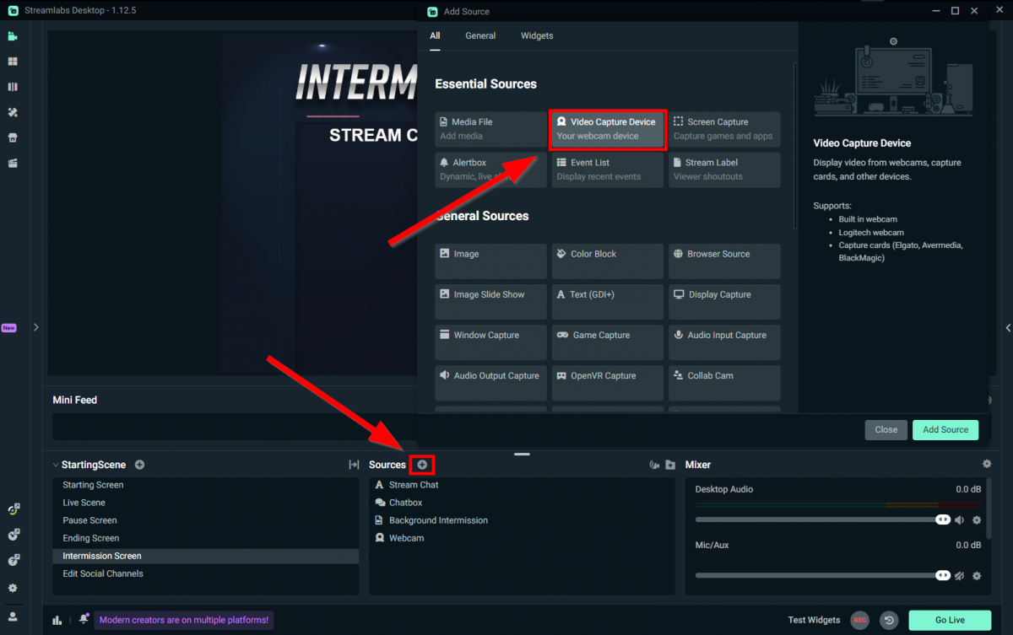The height and width of the screenshot is (635, 1013).
Task: Add a new scene with plus icon
Action: point(139,465)
